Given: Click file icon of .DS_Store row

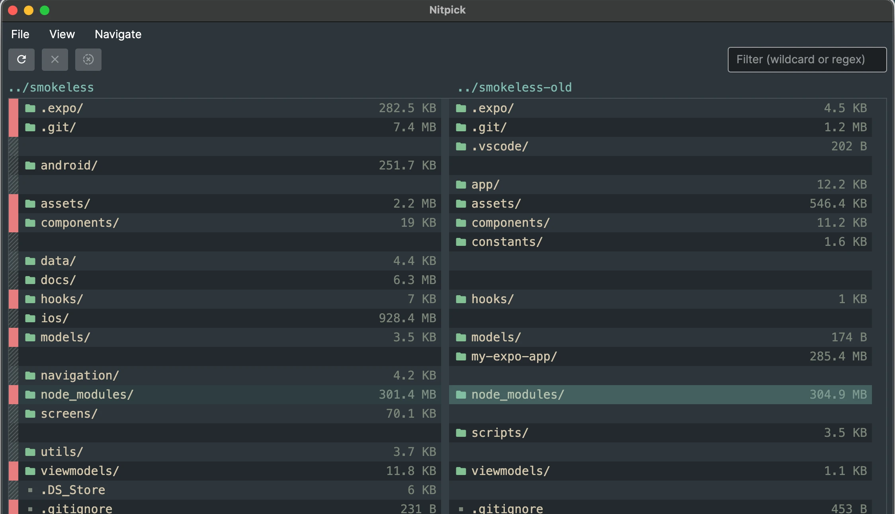Looking at the screenshot, I should 30,490.
